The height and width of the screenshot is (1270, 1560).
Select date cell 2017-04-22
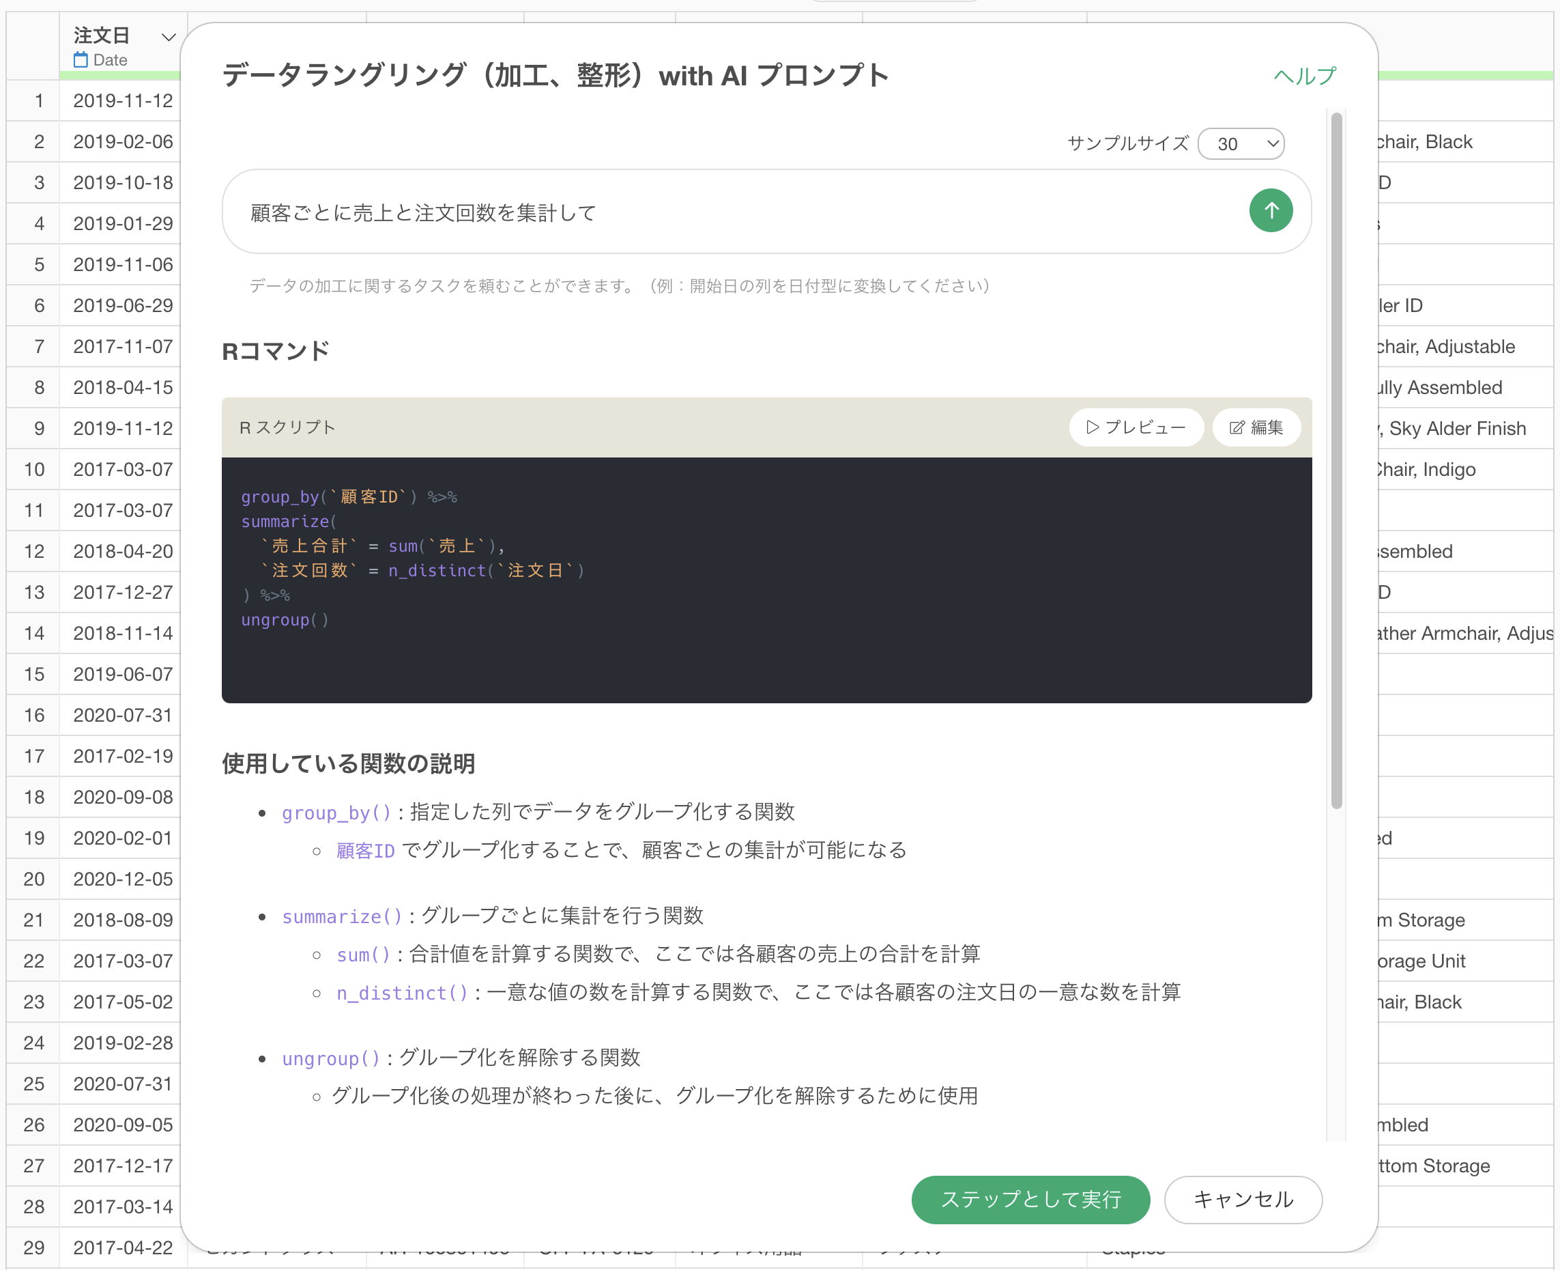tap(123, 1247)
